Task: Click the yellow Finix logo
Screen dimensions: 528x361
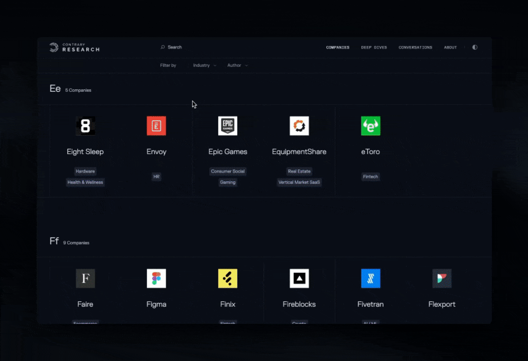Action: point(228,278)
